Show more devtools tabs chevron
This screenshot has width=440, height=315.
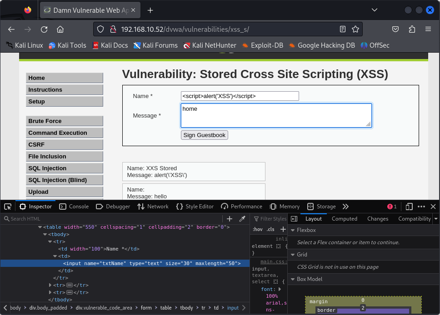345,207
